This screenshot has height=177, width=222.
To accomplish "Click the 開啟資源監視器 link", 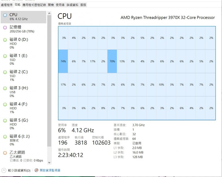I will coord(50,170).
